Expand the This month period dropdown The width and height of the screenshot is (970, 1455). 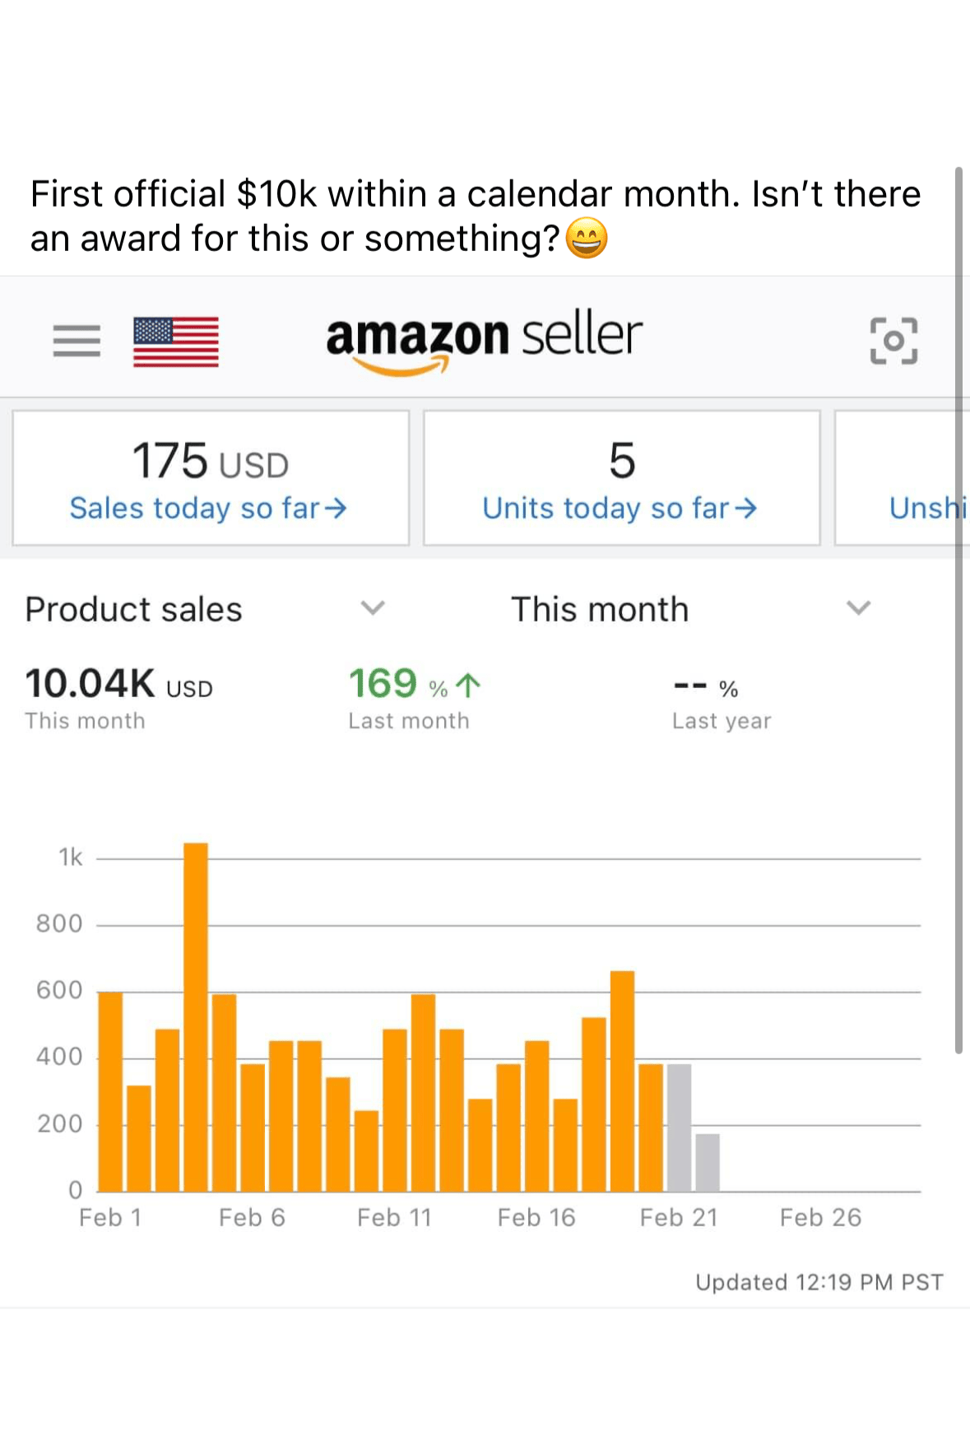point(858,609)
